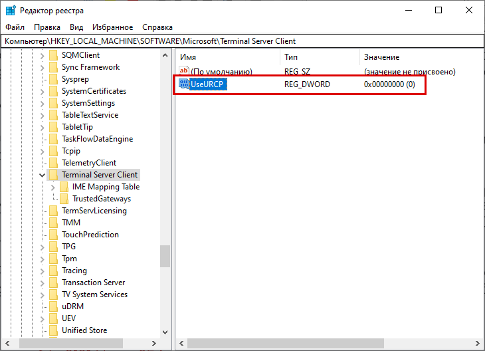Select the UseURCP value name
Viewport: 485px width, 351px height.
207,84
